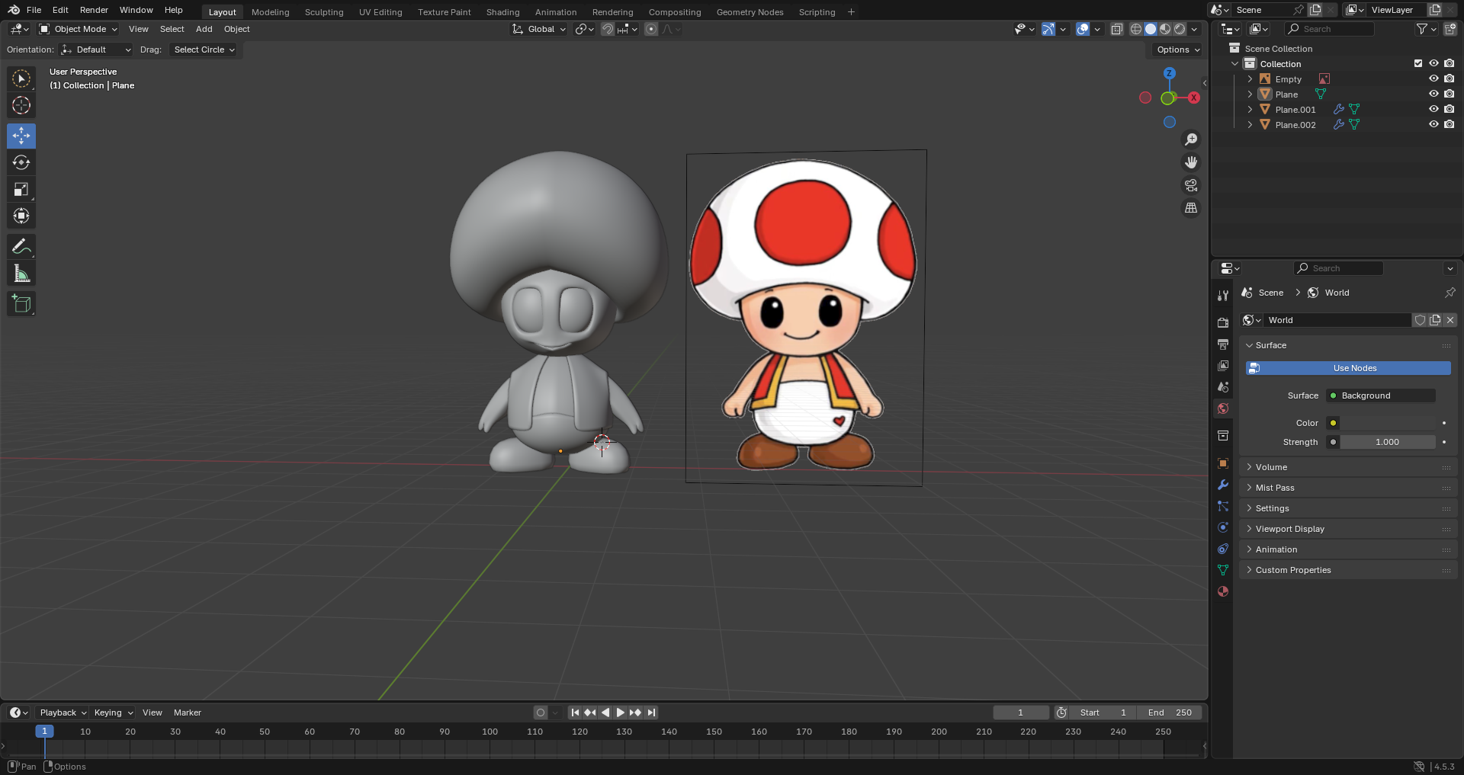Select the Measure tool
The width and height of the screenshot is (1464, 775).
pyautogui.click(x=21, y=274)
